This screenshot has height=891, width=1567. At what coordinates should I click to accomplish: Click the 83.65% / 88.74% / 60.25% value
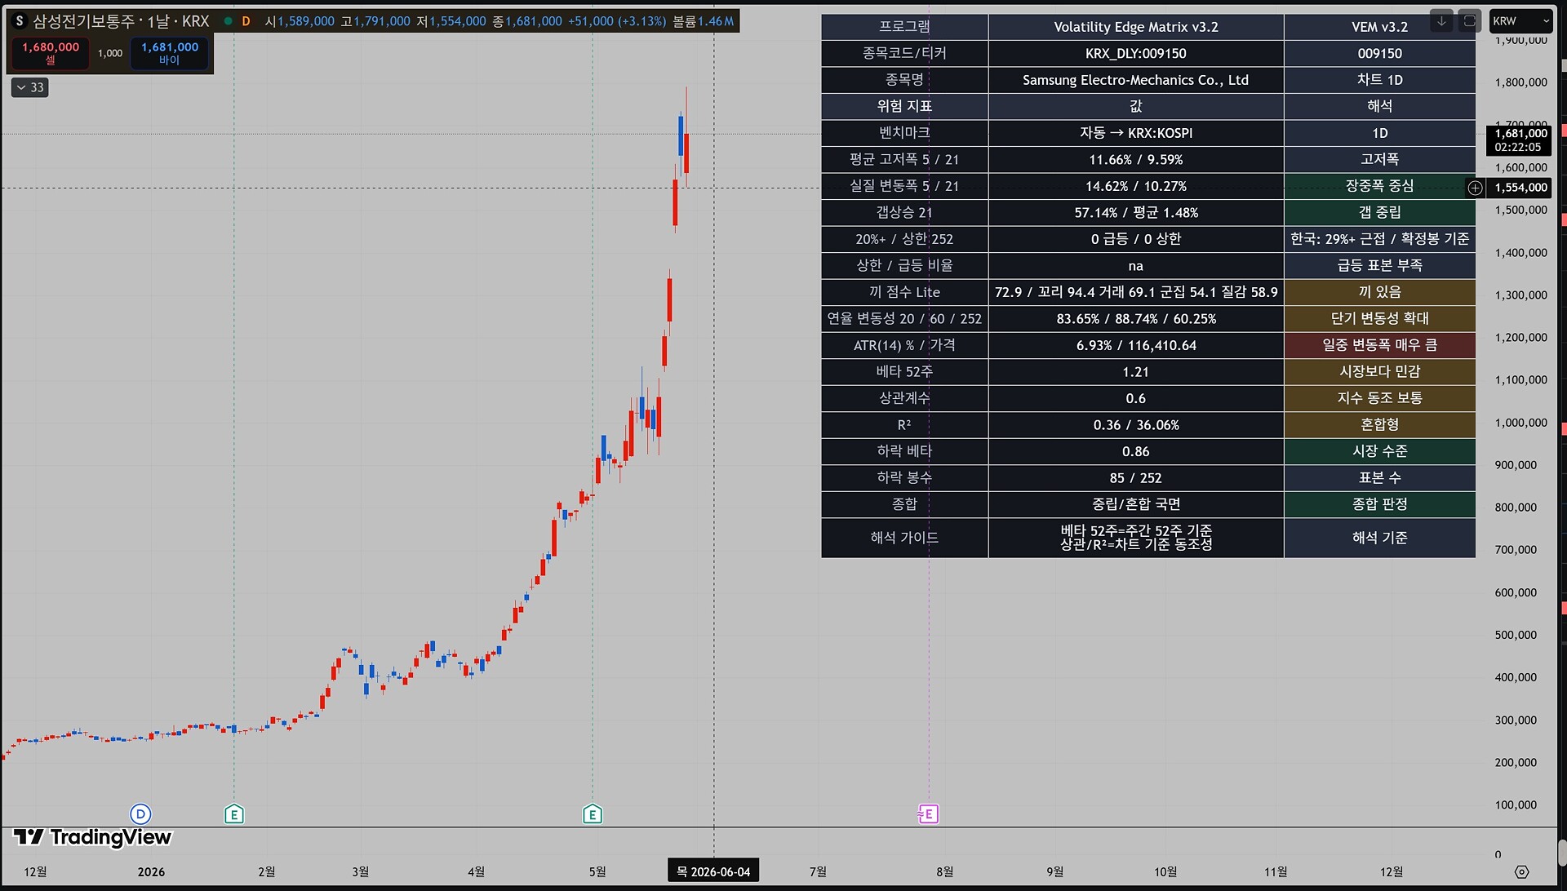tap(1136, 319)
